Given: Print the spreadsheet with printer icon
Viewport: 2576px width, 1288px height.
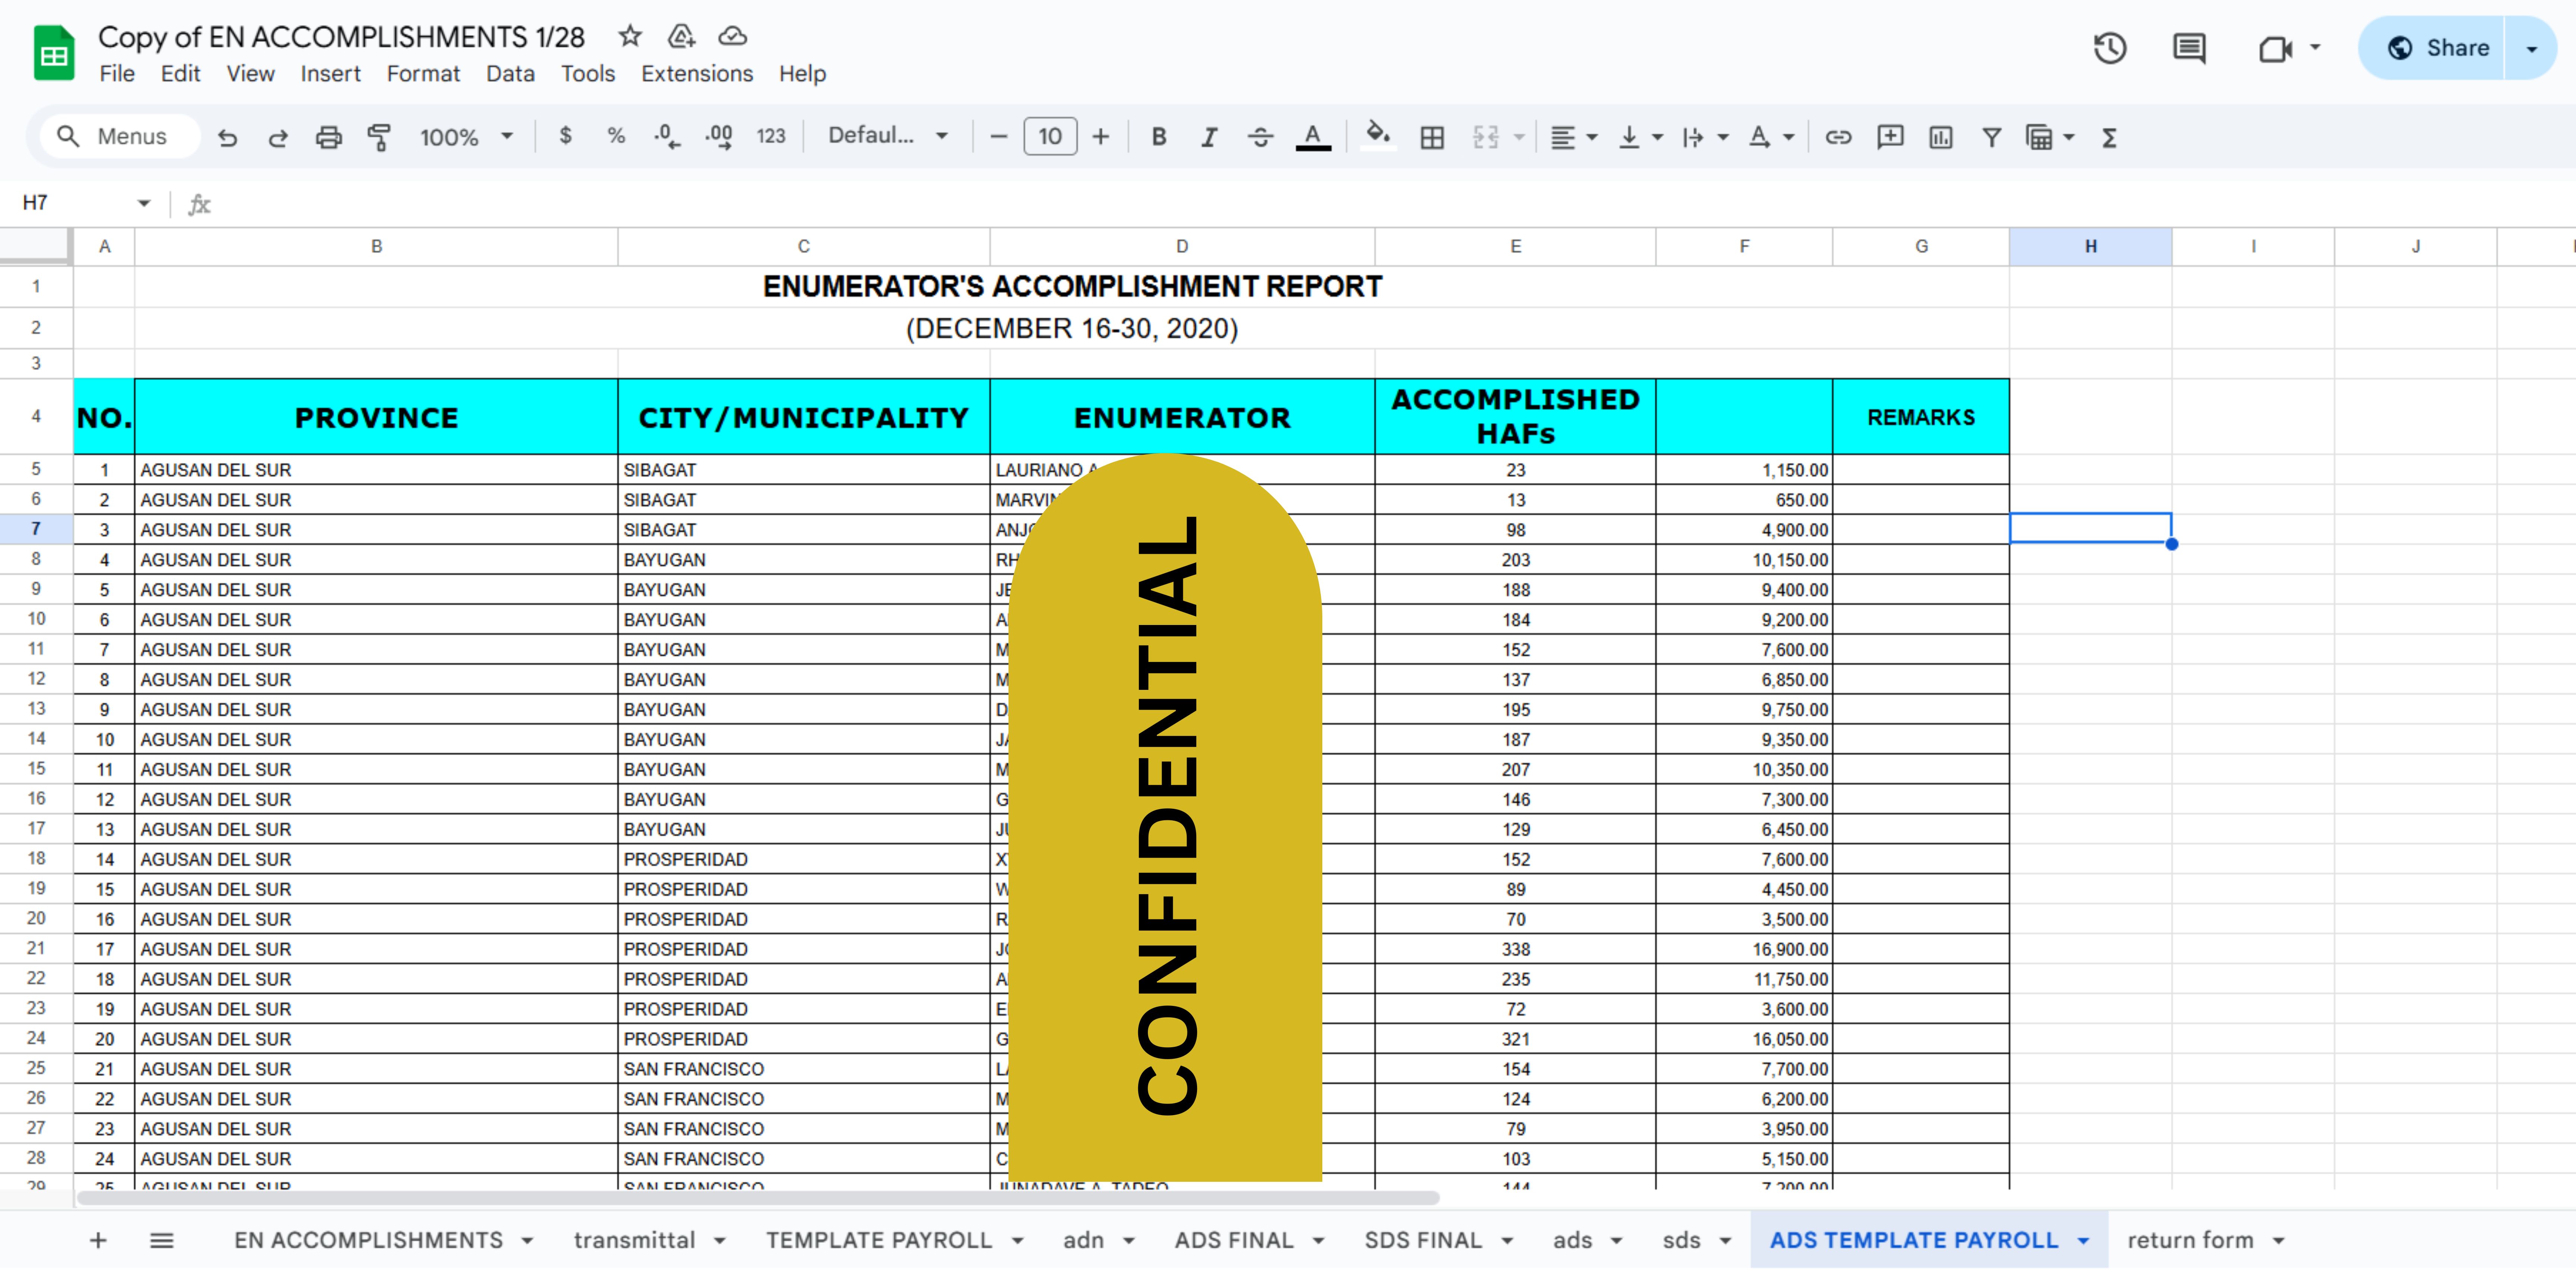Looking at the screenshot, I should click(329, 137).
